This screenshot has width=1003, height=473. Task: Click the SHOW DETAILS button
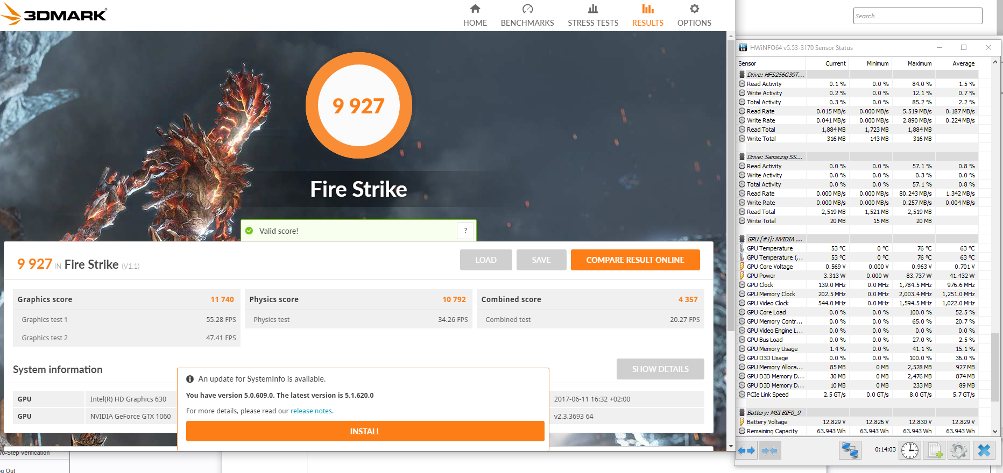(660, 369)
